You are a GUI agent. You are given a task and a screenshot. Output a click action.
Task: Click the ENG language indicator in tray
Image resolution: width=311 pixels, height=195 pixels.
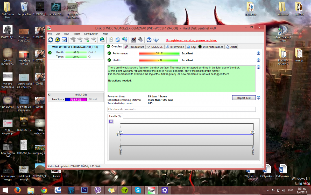[x=291, y=190]
